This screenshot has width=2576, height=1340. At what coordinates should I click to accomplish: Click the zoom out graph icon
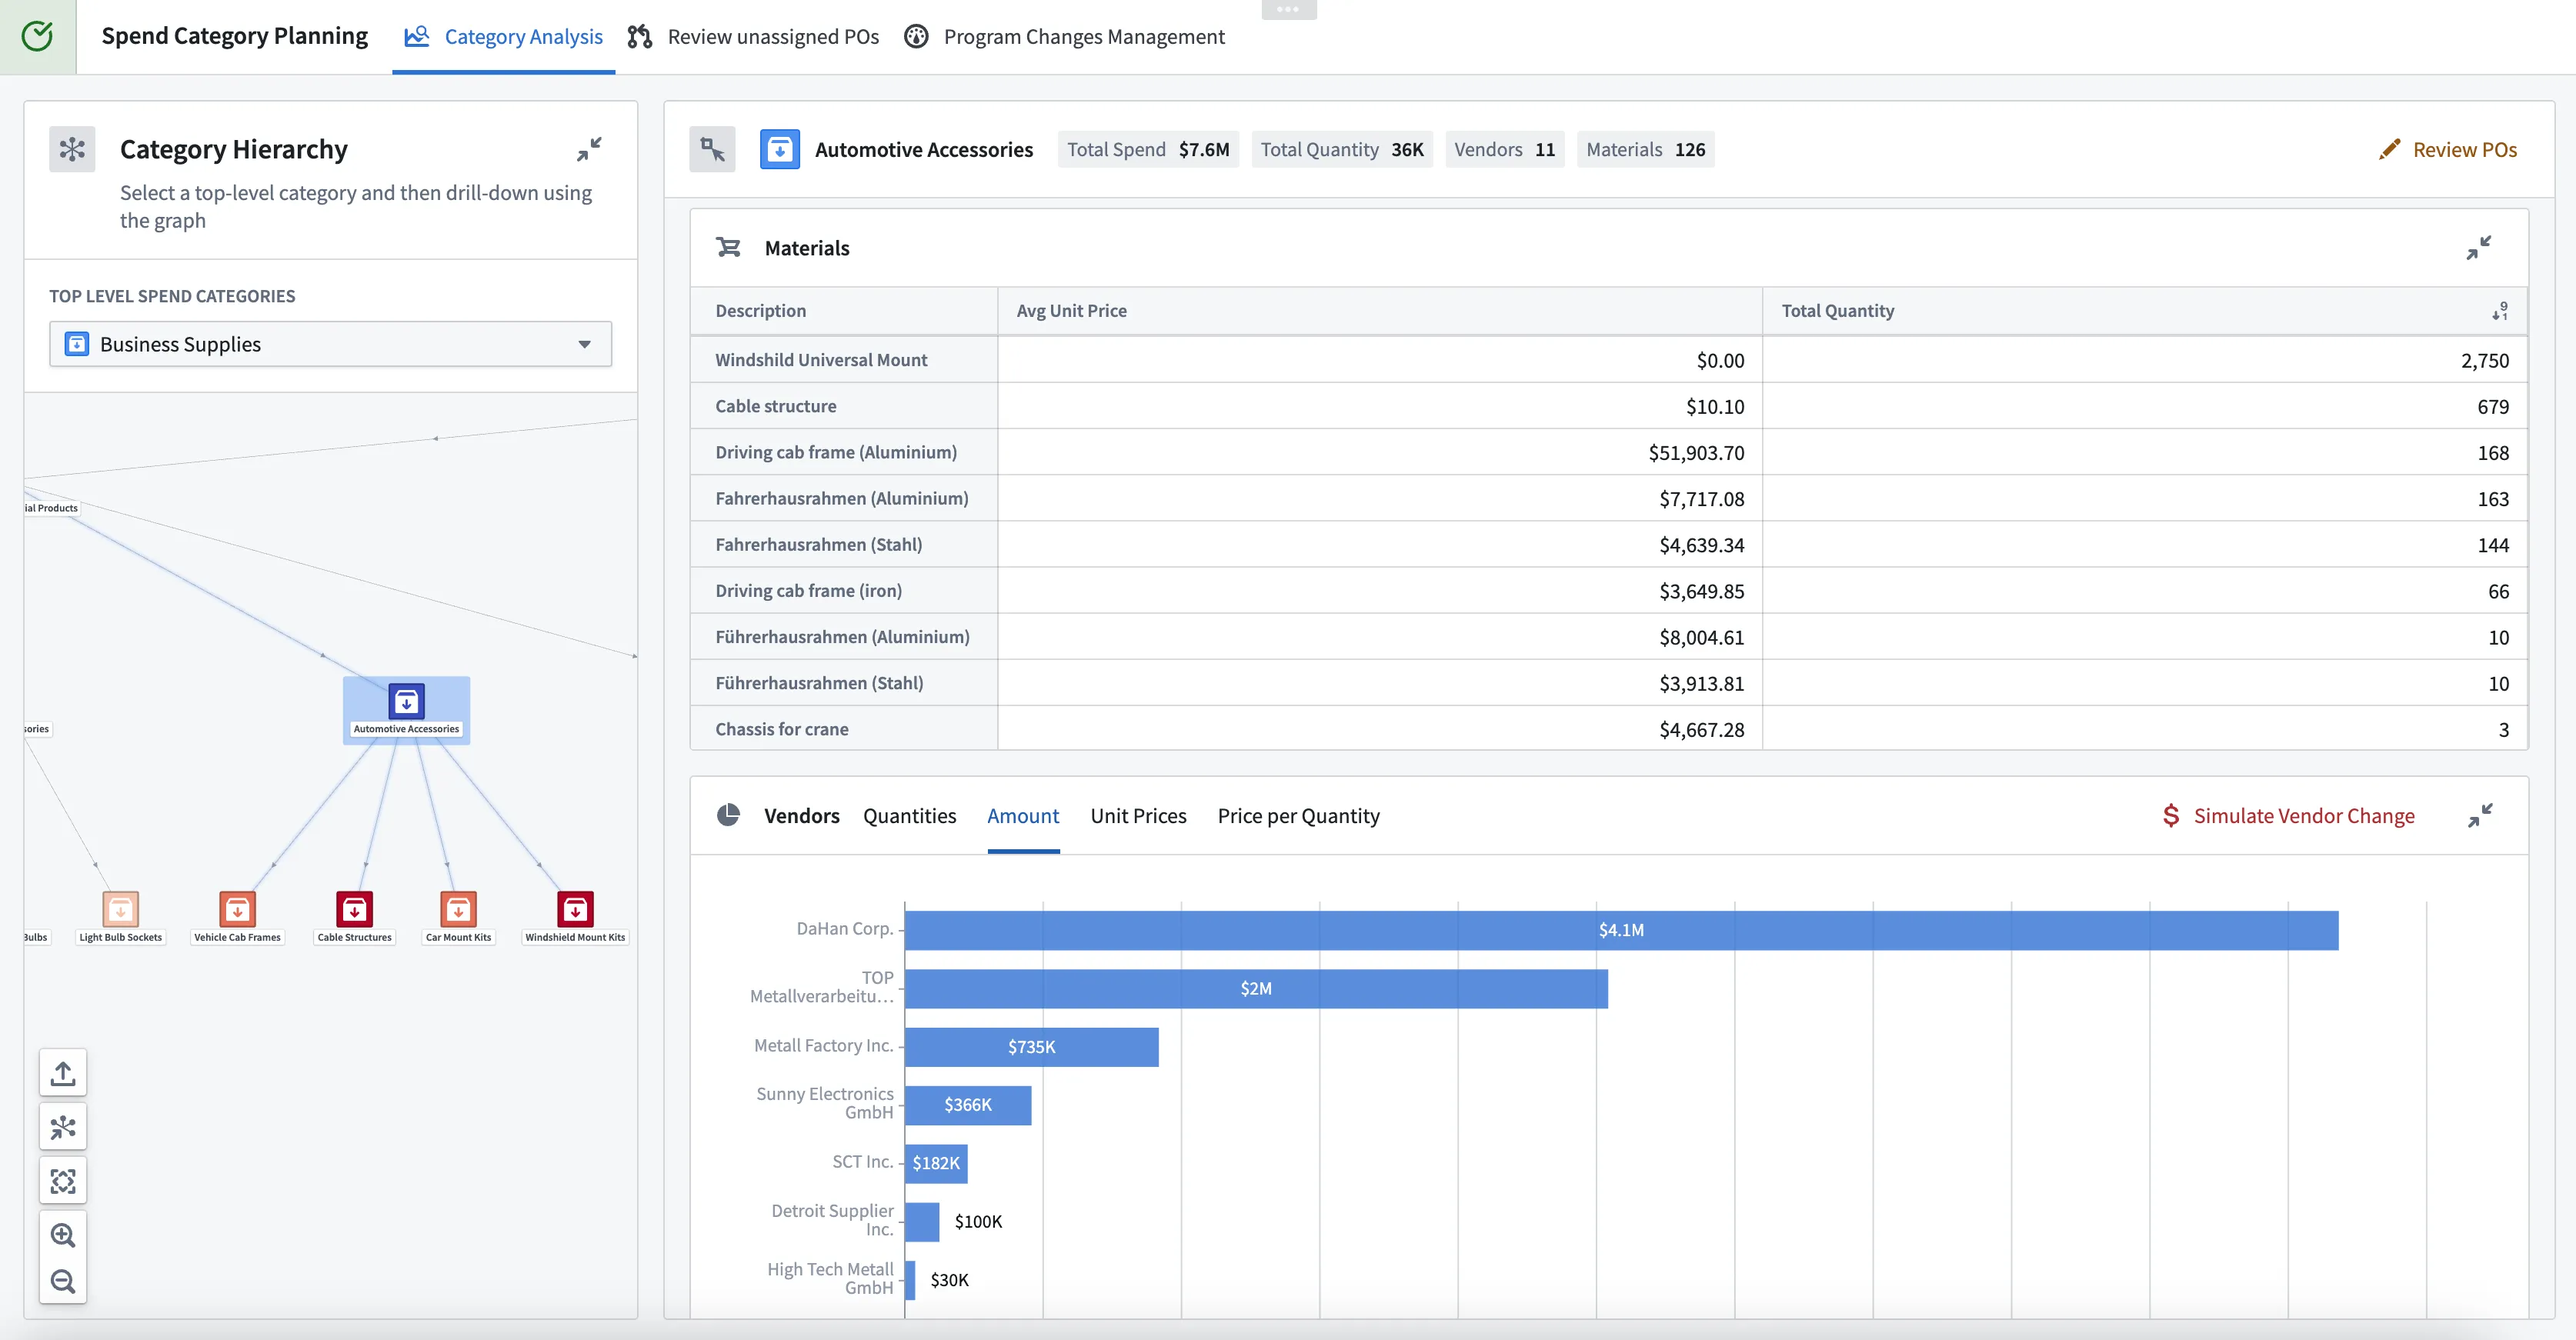click(x=62, y=1281)
